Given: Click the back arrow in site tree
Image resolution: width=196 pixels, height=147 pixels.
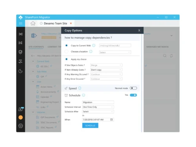Looking at the screenshot, I should (x=33, y=56).
